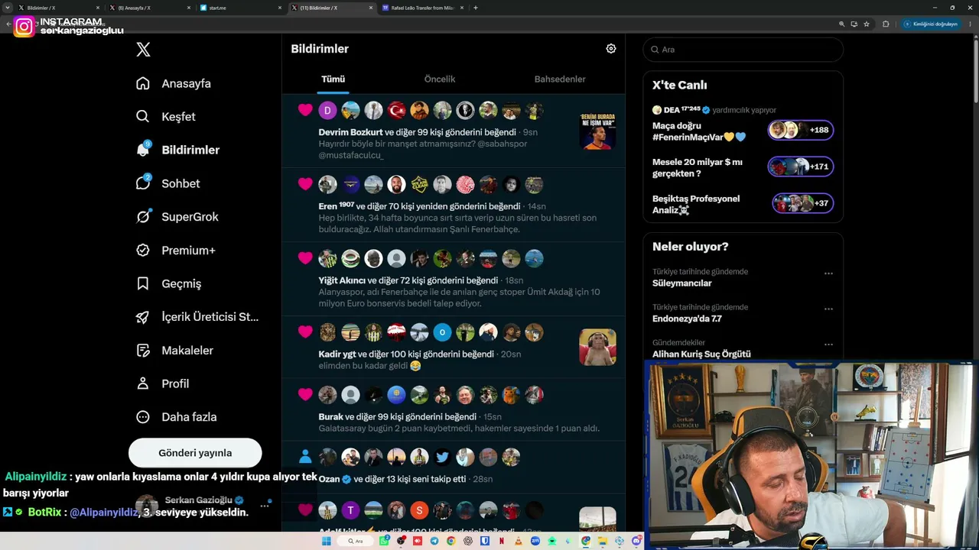Open the Premium+ verified badge icon
The height and width of the screenshot is (550, 979).
[x=143, y=250]
